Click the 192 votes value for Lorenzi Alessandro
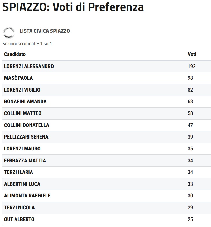Image resolution: width=211 pixels, height=227 pixels. (x=191, y=66)
